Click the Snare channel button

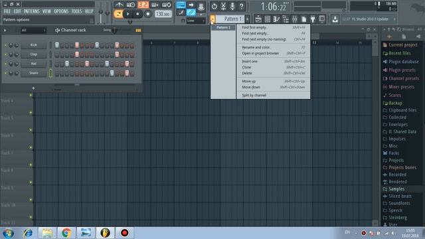[34, 73]
